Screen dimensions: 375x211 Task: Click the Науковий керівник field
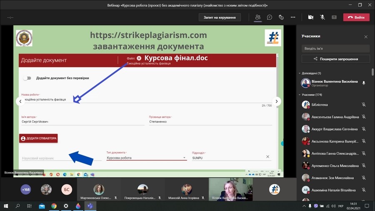[x=62, y=158]
